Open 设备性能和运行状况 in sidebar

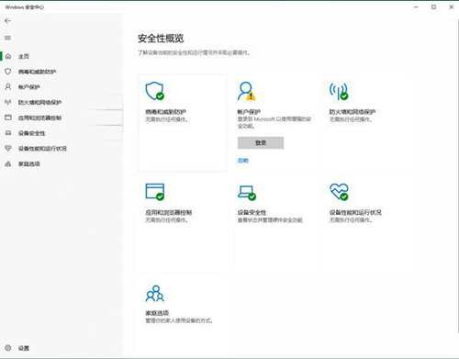[42, 149]
